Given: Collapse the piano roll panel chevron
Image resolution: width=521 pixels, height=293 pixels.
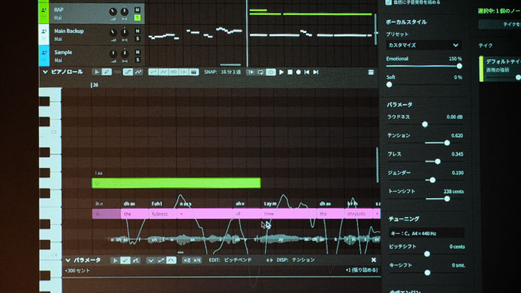Looking at the screenshot, I should click(x=45, y=72).
